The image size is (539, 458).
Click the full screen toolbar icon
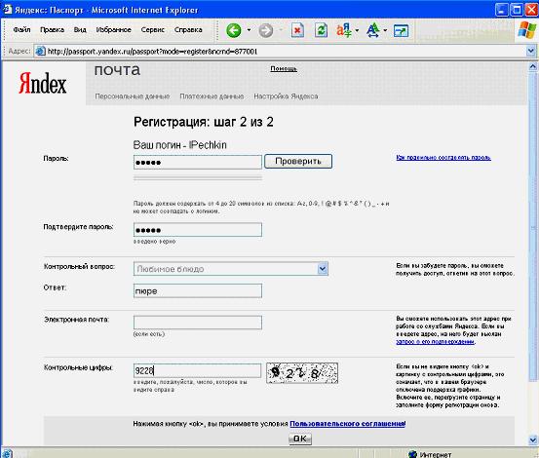point(402,31)
